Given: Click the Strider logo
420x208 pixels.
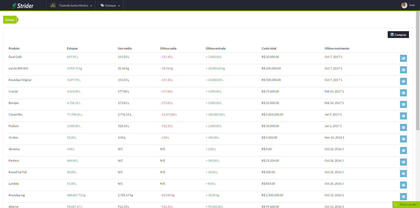Looking at the screenshot, I should pos(23,6).
